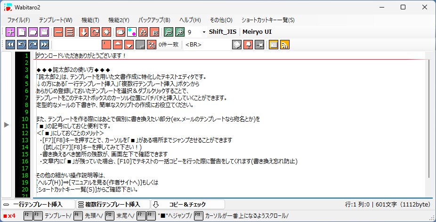Screen dimensions: 436x222
Task: Click the pink plus new-document icon
Action: [x=10, y=32]
